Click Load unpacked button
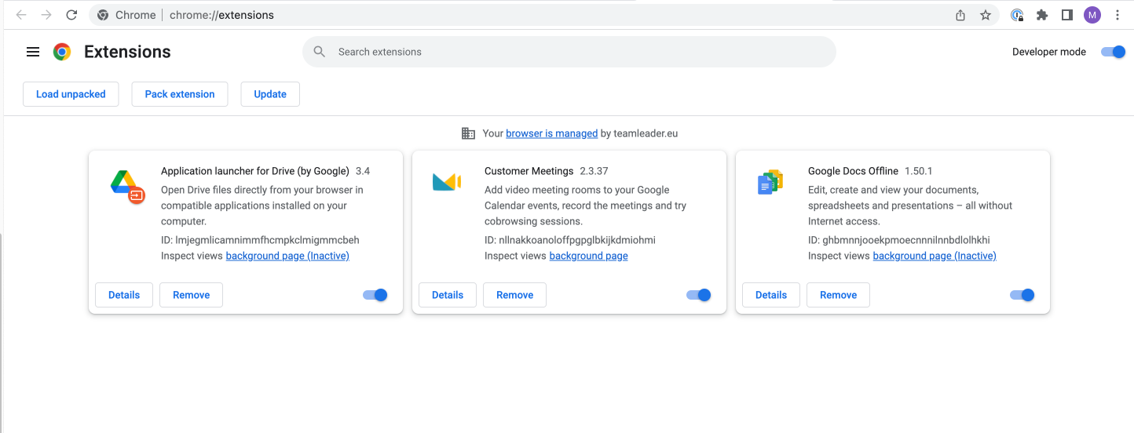The image size is (1134, 433). (71, 94)
